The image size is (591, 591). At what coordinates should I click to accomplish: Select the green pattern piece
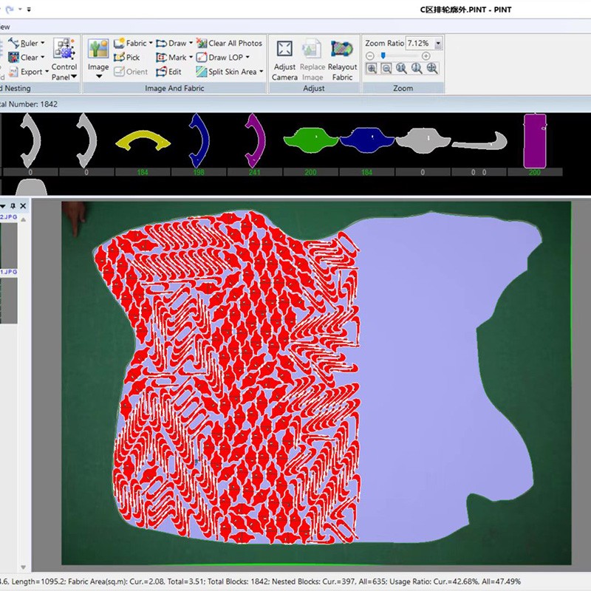click(x=311, y=140)
